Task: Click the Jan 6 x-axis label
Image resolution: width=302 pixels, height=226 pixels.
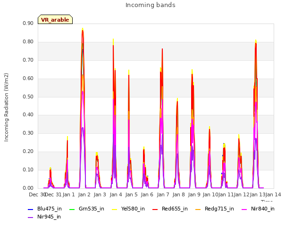Action: pyautogui.click(x=147, y=194)
